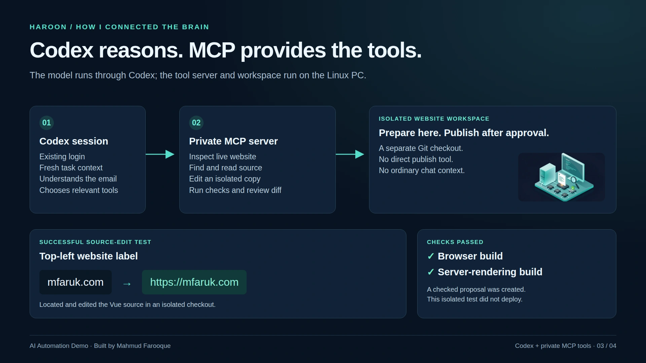
Task: Click the "Understands the email" line
Action: (78, 179)
